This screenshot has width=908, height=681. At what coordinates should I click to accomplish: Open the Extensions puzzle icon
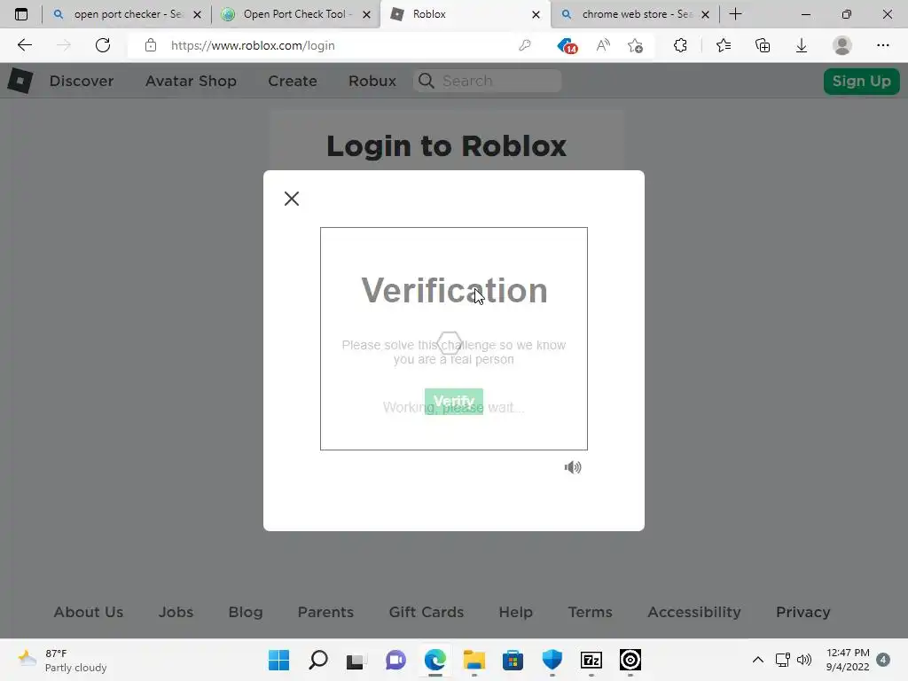[x=680, y=45]
